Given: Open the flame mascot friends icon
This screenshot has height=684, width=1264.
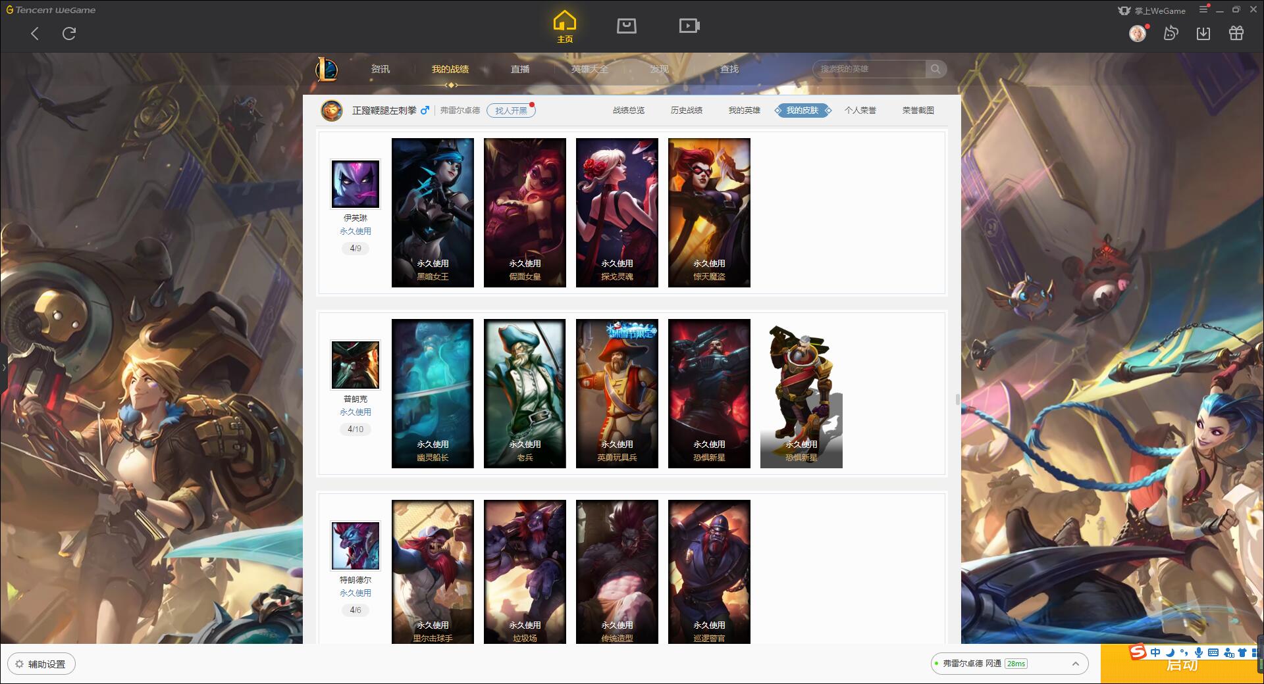Looking at the screenshot, I should coord(1171,33).
